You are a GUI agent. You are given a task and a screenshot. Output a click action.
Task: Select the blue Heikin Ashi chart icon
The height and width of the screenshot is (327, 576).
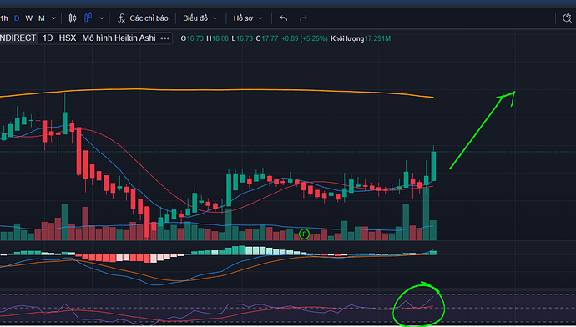tap(88, 18)
